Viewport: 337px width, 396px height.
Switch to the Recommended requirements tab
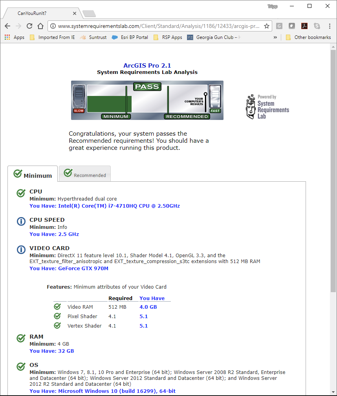[85, 173]
